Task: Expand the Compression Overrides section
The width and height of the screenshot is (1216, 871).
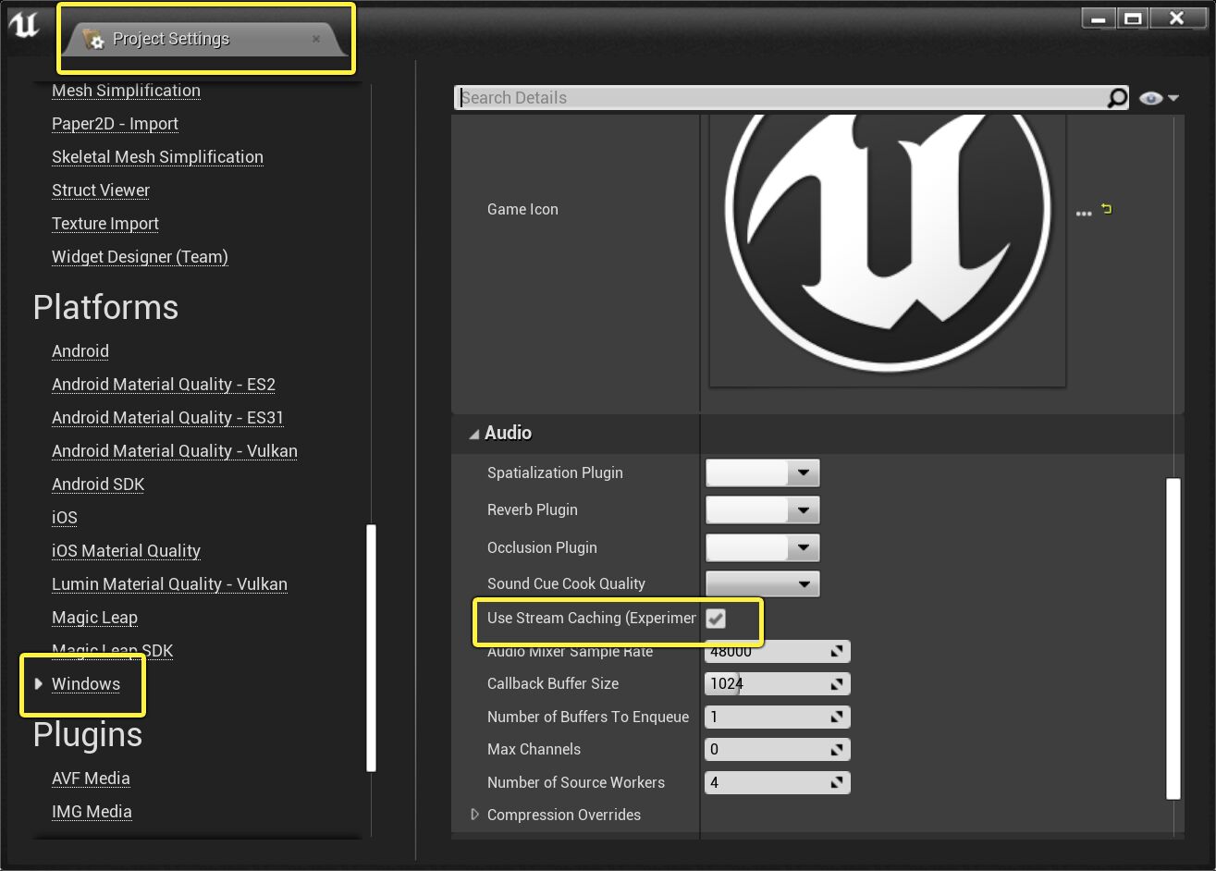Action: [x=475, y=815]
